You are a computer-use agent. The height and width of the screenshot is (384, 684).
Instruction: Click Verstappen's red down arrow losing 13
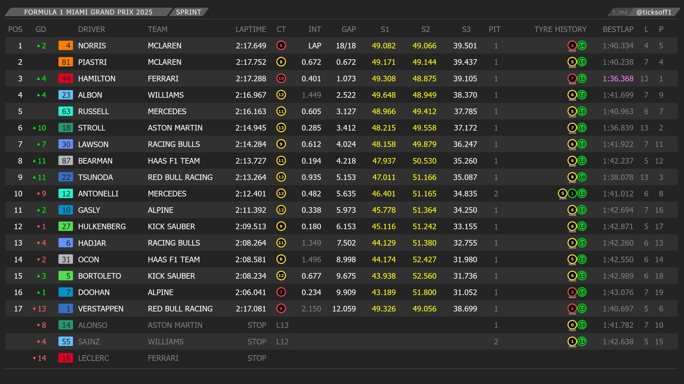coord(34,309)
